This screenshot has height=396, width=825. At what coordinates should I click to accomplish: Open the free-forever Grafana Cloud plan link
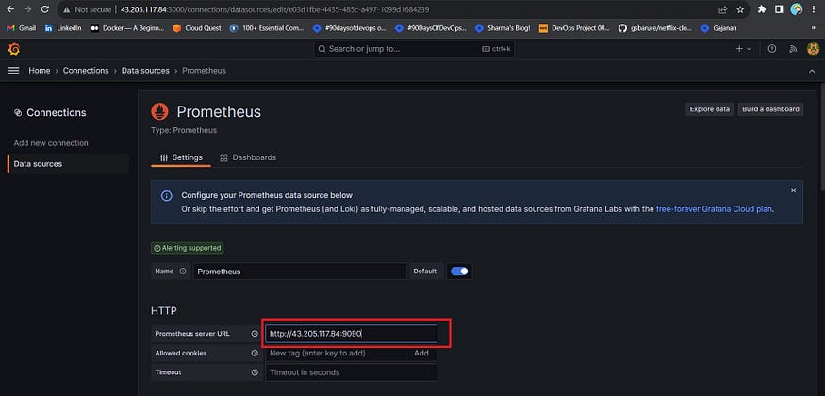tap(714, 208)
